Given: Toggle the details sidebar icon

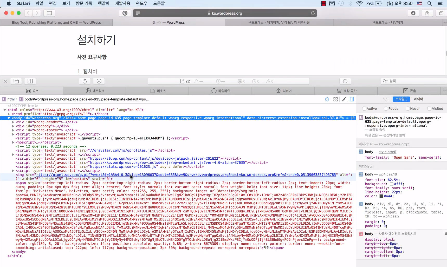Looking at the screenshot, I should (x=352, y=99).
